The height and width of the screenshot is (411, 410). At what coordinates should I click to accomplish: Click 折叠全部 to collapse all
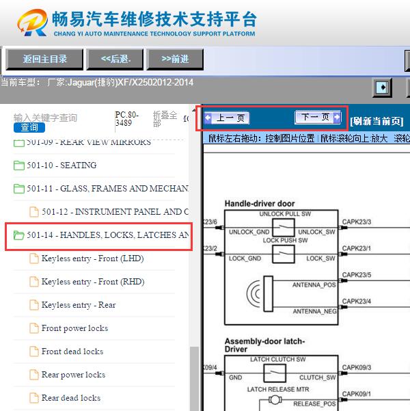[x=165, y=119]
